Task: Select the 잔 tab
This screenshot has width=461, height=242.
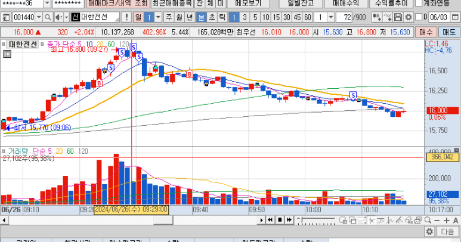Action: [200, 3]
